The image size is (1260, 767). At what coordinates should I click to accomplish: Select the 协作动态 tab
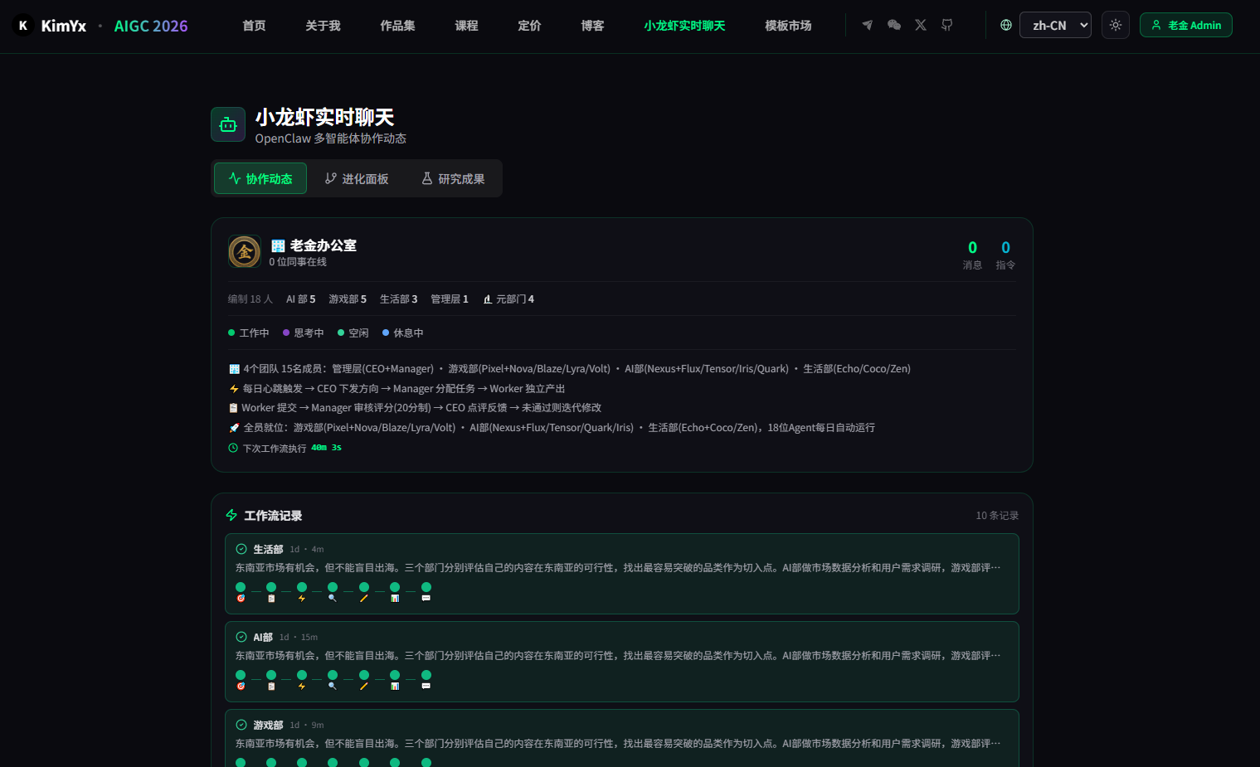[x=260, y=178]
